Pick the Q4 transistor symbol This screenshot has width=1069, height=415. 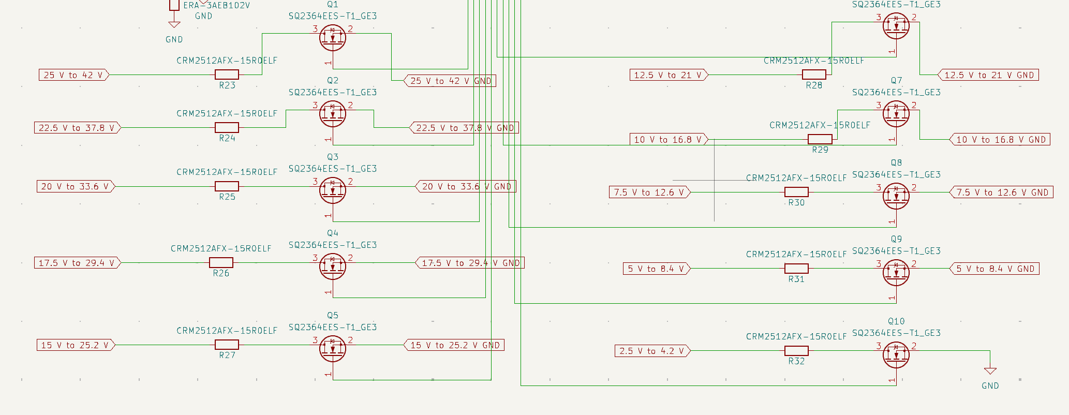coord(332,267)
